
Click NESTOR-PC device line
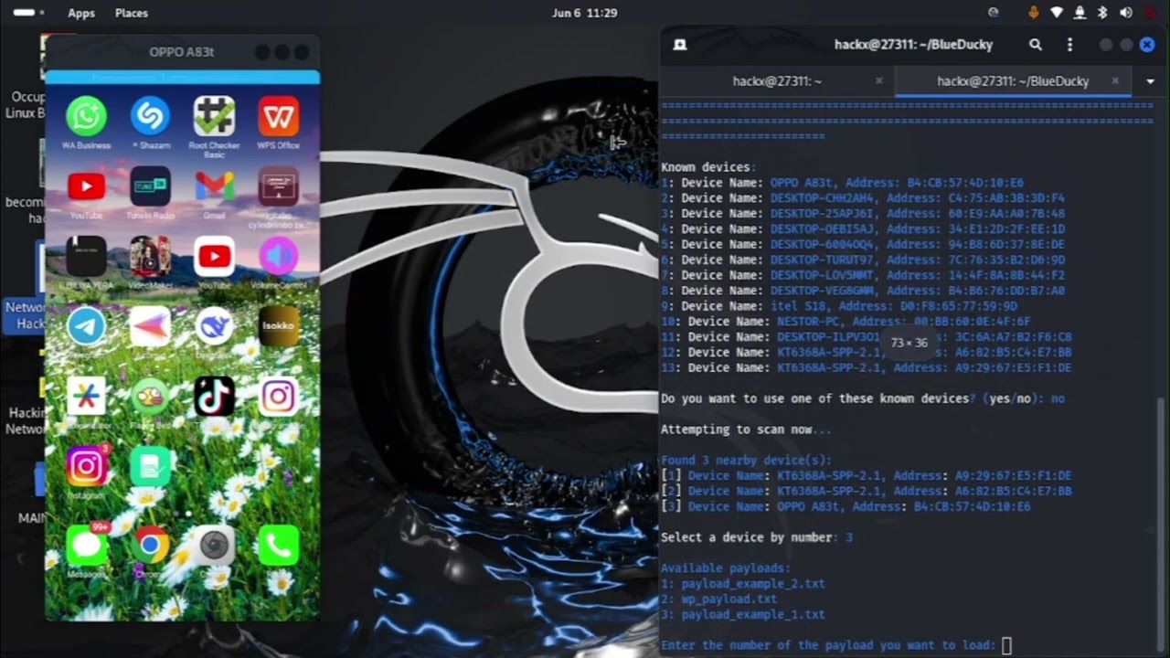click(846, 321)
